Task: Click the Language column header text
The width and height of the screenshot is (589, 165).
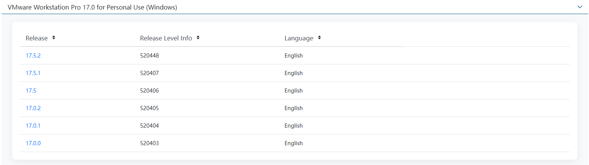Action: [x=299, y=38]
